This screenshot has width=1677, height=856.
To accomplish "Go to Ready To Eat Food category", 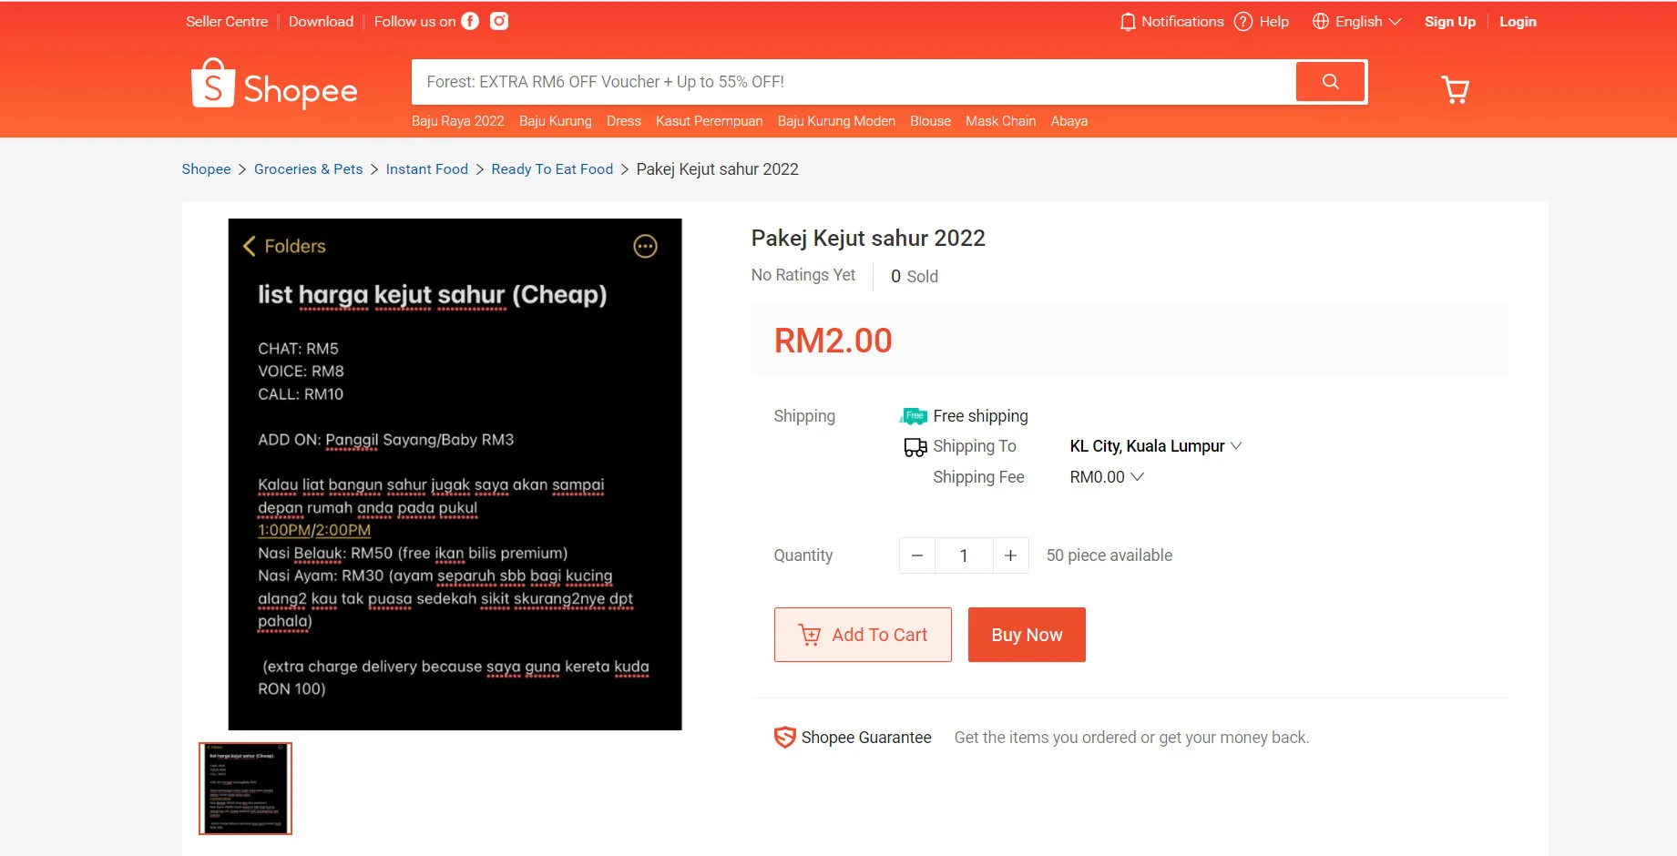I will pyautogui.click(x=552, y=169).
